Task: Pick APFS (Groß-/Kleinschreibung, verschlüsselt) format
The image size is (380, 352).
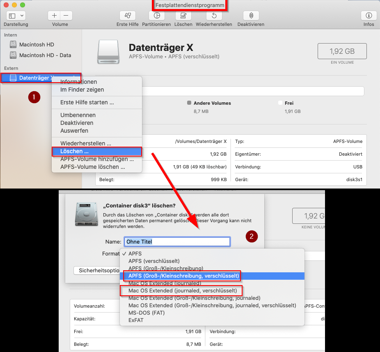Action: pyautogui.click(x=183, y=276)
